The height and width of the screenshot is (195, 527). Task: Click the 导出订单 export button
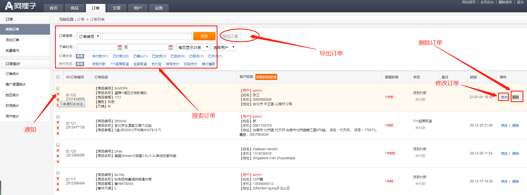pos(230,36)
